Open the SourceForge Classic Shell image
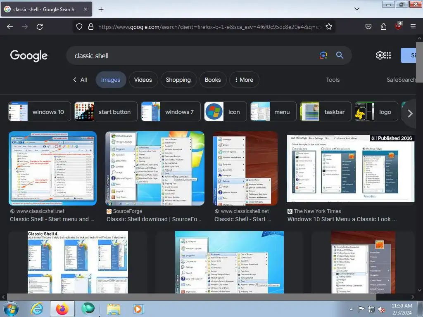 click(155, 168)
